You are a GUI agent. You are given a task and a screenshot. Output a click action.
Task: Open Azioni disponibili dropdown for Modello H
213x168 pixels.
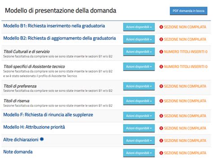click(139, 128)
